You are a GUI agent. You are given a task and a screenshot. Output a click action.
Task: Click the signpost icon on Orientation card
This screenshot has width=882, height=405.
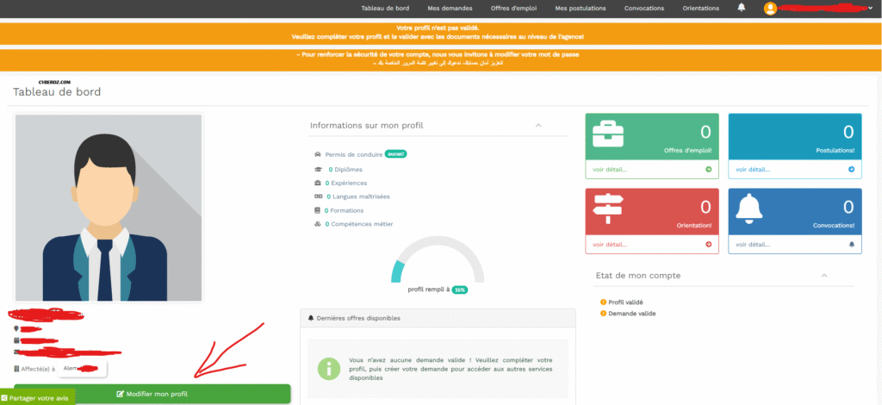click(x=608, y=209)
